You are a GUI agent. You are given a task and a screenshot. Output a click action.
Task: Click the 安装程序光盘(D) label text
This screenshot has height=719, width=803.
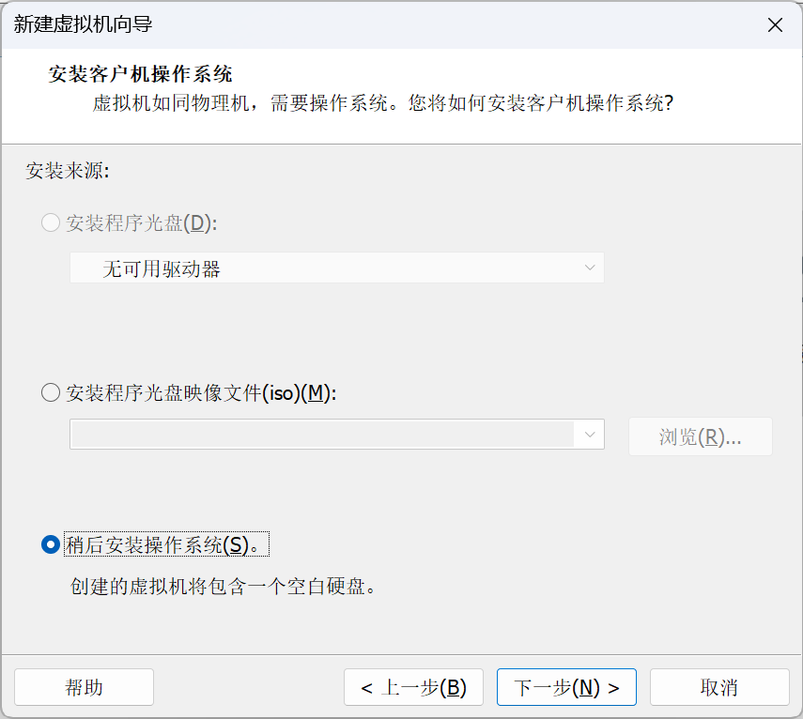(x=142, y=222)
